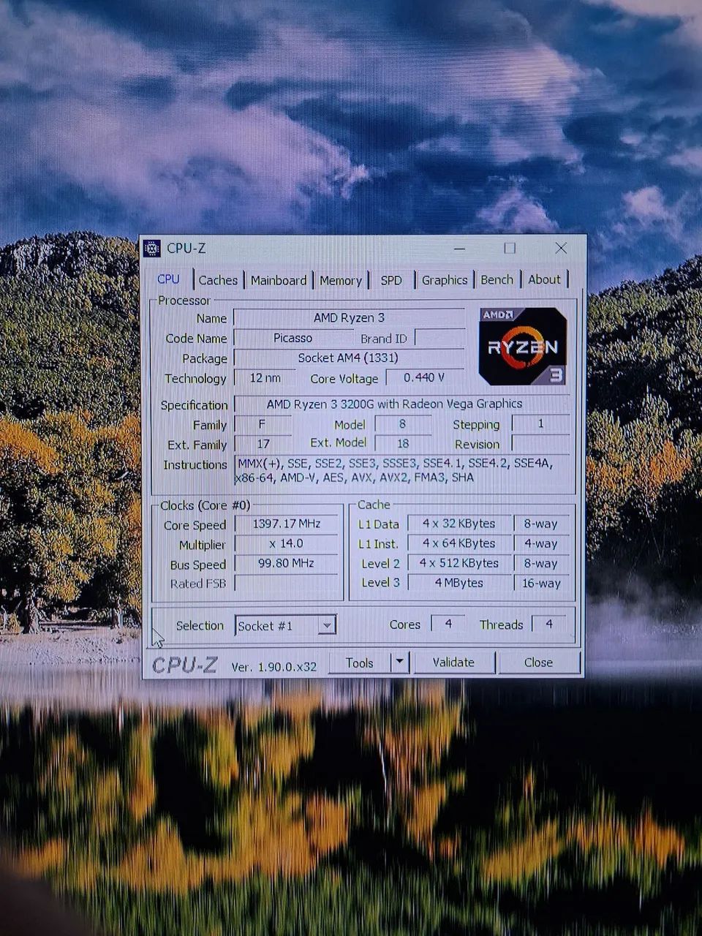Image resolution: width=702 pixels, height=936 pixels.
Task: Open the SPD tab
Action: click(391, 281)
